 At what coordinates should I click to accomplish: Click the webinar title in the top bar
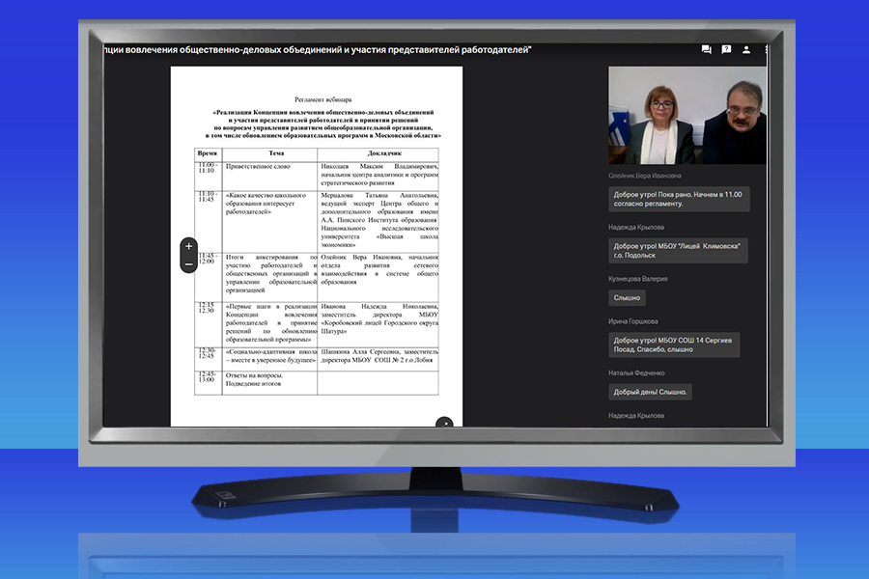pos(319,49)
